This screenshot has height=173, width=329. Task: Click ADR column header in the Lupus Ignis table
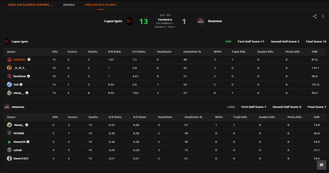pyautogui.click(x=314, y=52)
